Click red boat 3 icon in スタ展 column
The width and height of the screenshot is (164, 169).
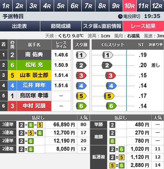(x=81, y=76)
